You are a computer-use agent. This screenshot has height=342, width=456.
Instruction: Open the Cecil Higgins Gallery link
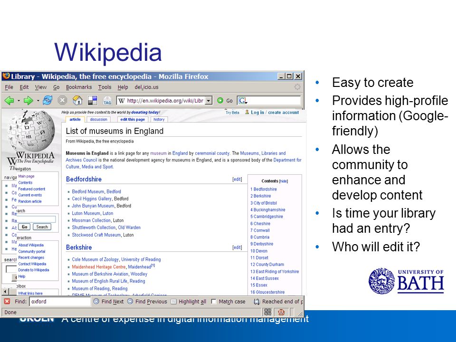pyautogui.click(x=92, y=199)
